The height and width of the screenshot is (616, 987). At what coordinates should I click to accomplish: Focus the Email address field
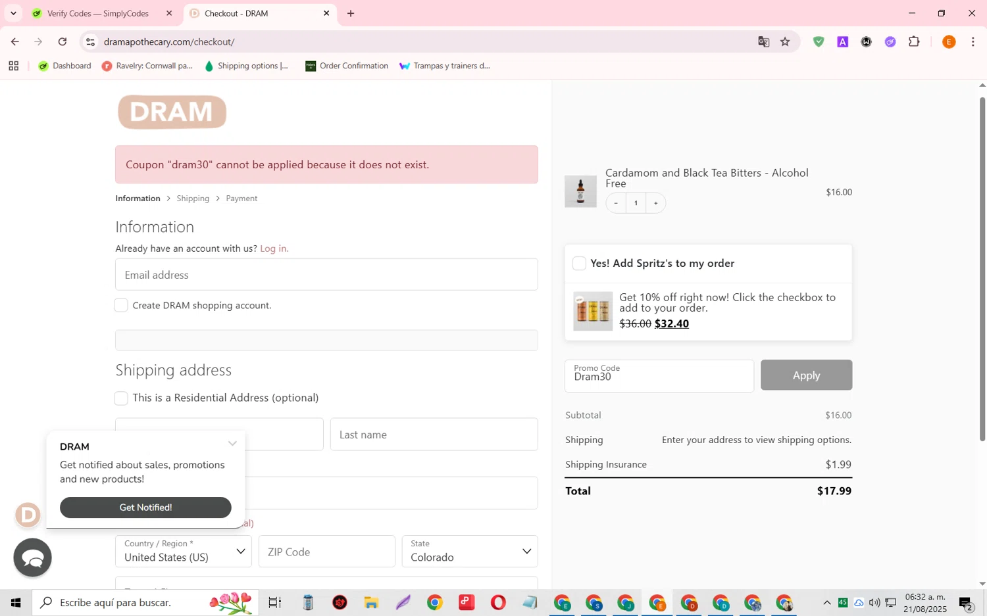pos(326,274)
